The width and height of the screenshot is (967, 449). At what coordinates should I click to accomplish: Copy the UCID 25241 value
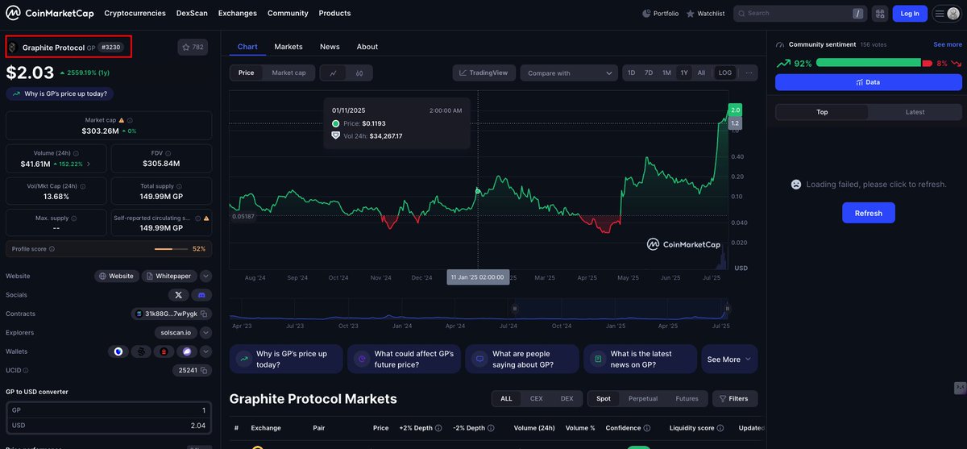(x=205, y=370)
